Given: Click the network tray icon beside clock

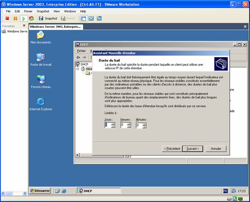Looking at the screenshot, I should click(234, 191).
